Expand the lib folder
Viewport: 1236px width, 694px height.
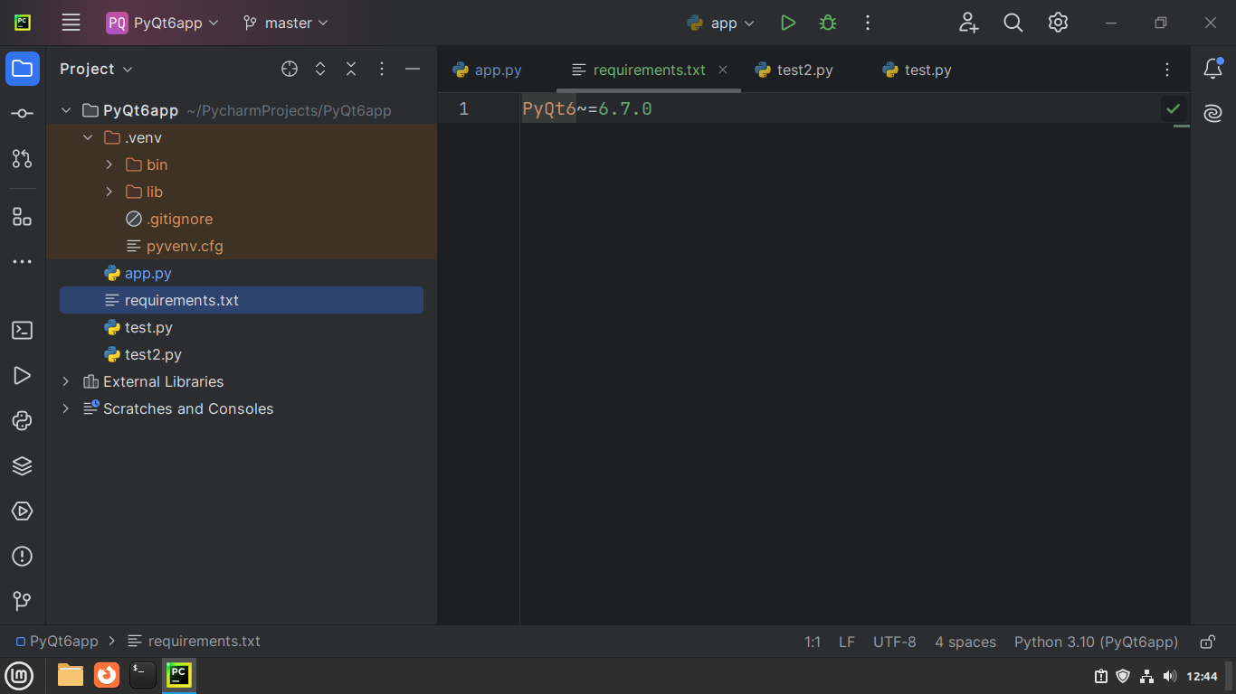coord(109,192)
